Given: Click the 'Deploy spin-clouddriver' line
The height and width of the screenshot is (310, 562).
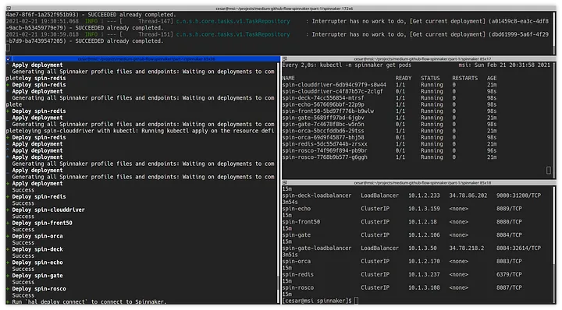Looking at the screenshot, I should click(x=48, y=210).
